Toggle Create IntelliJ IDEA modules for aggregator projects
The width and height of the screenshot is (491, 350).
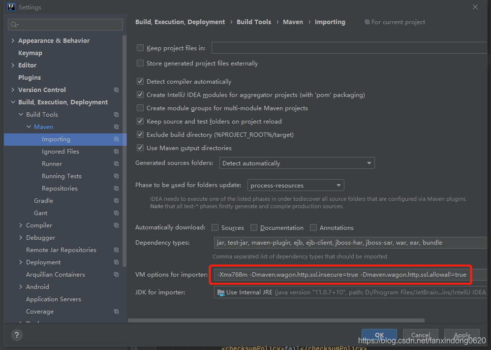click(x=140, y=95)
